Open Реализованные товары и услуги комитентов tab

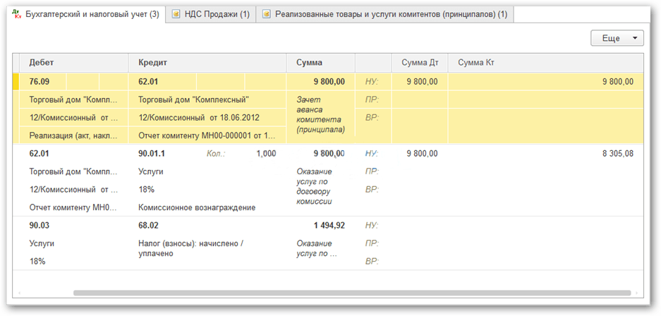(391, 14)
